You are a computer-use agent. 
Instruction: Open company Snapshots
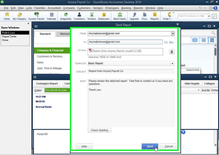[66, 16]
